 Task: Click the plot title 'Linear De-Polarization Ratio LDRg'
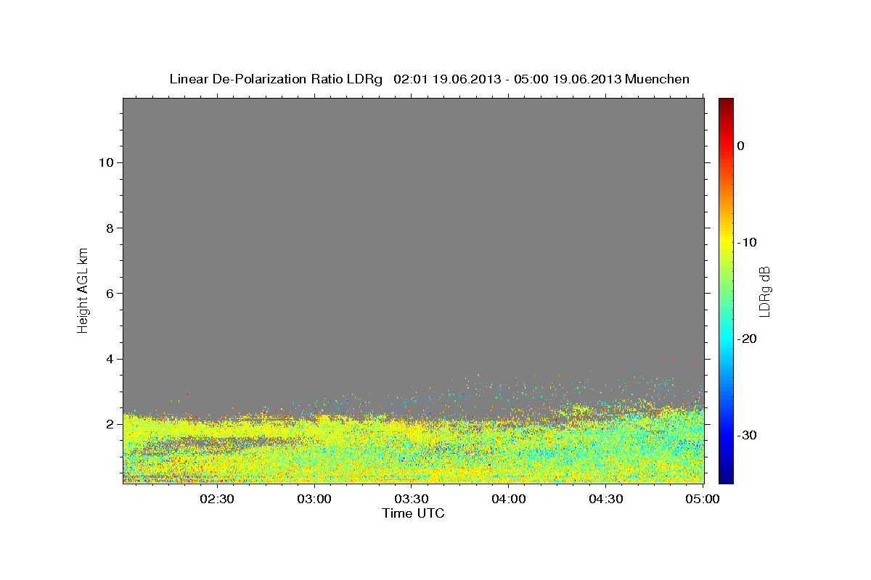pos(276,79)
